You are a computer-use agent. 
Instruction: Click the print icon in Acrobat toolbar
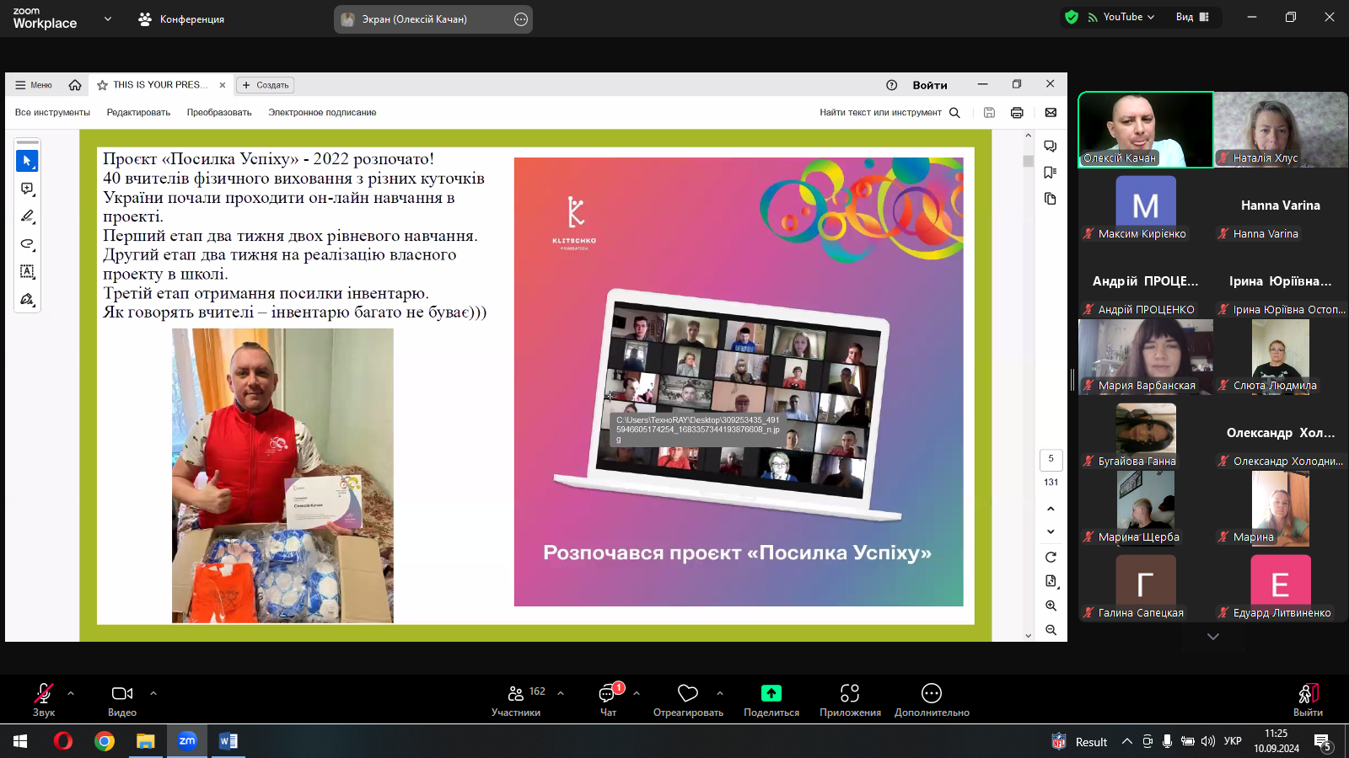tap(1017, 113)
